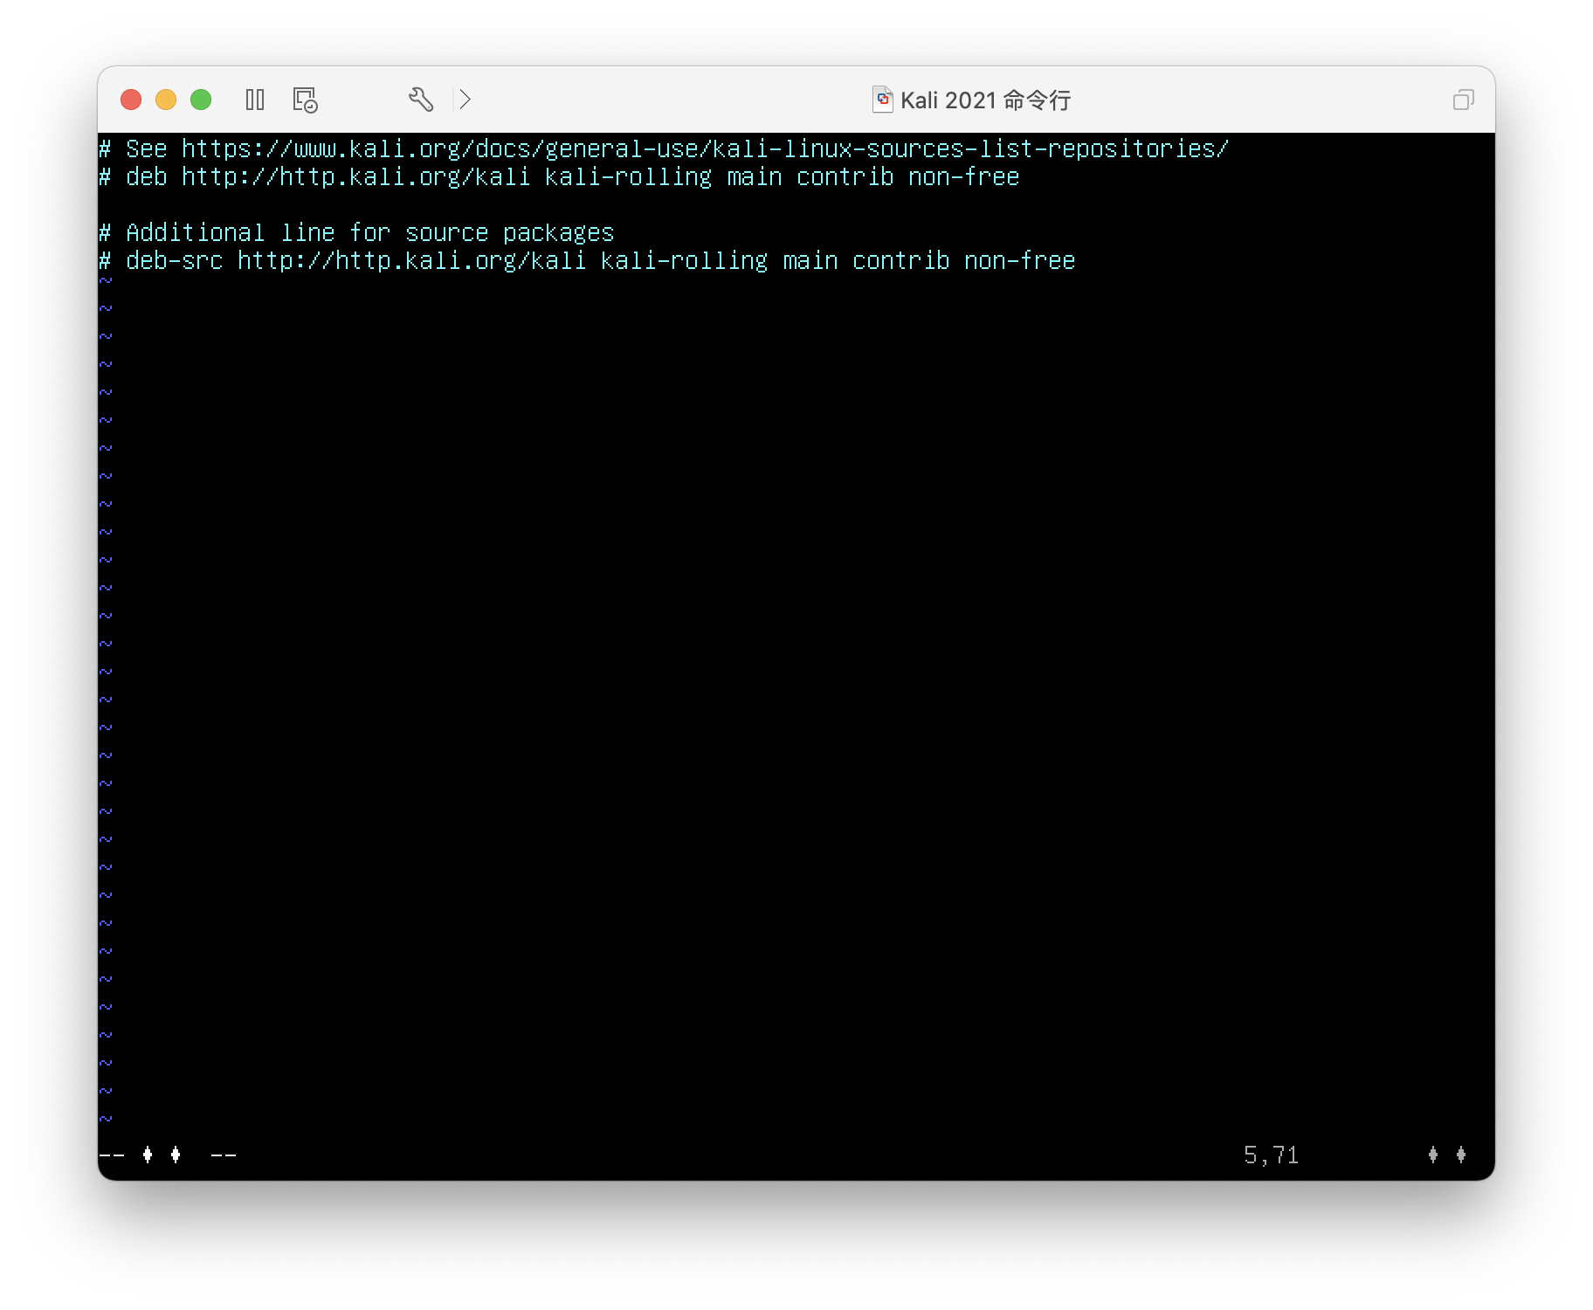Minimize the Kali window

pos(166,100)
